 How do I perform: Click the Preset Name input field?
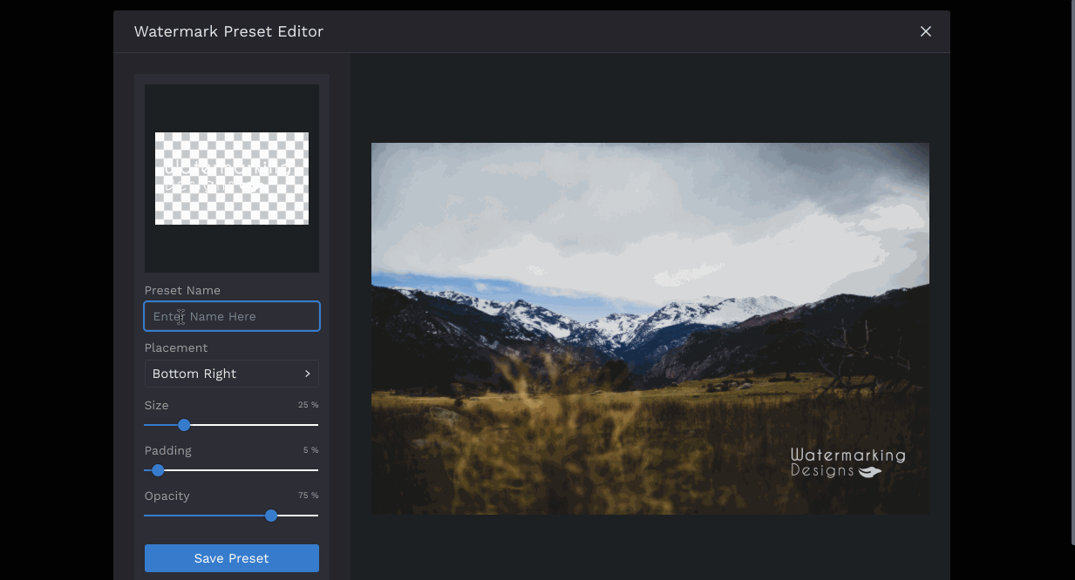[x=232, y=316]
